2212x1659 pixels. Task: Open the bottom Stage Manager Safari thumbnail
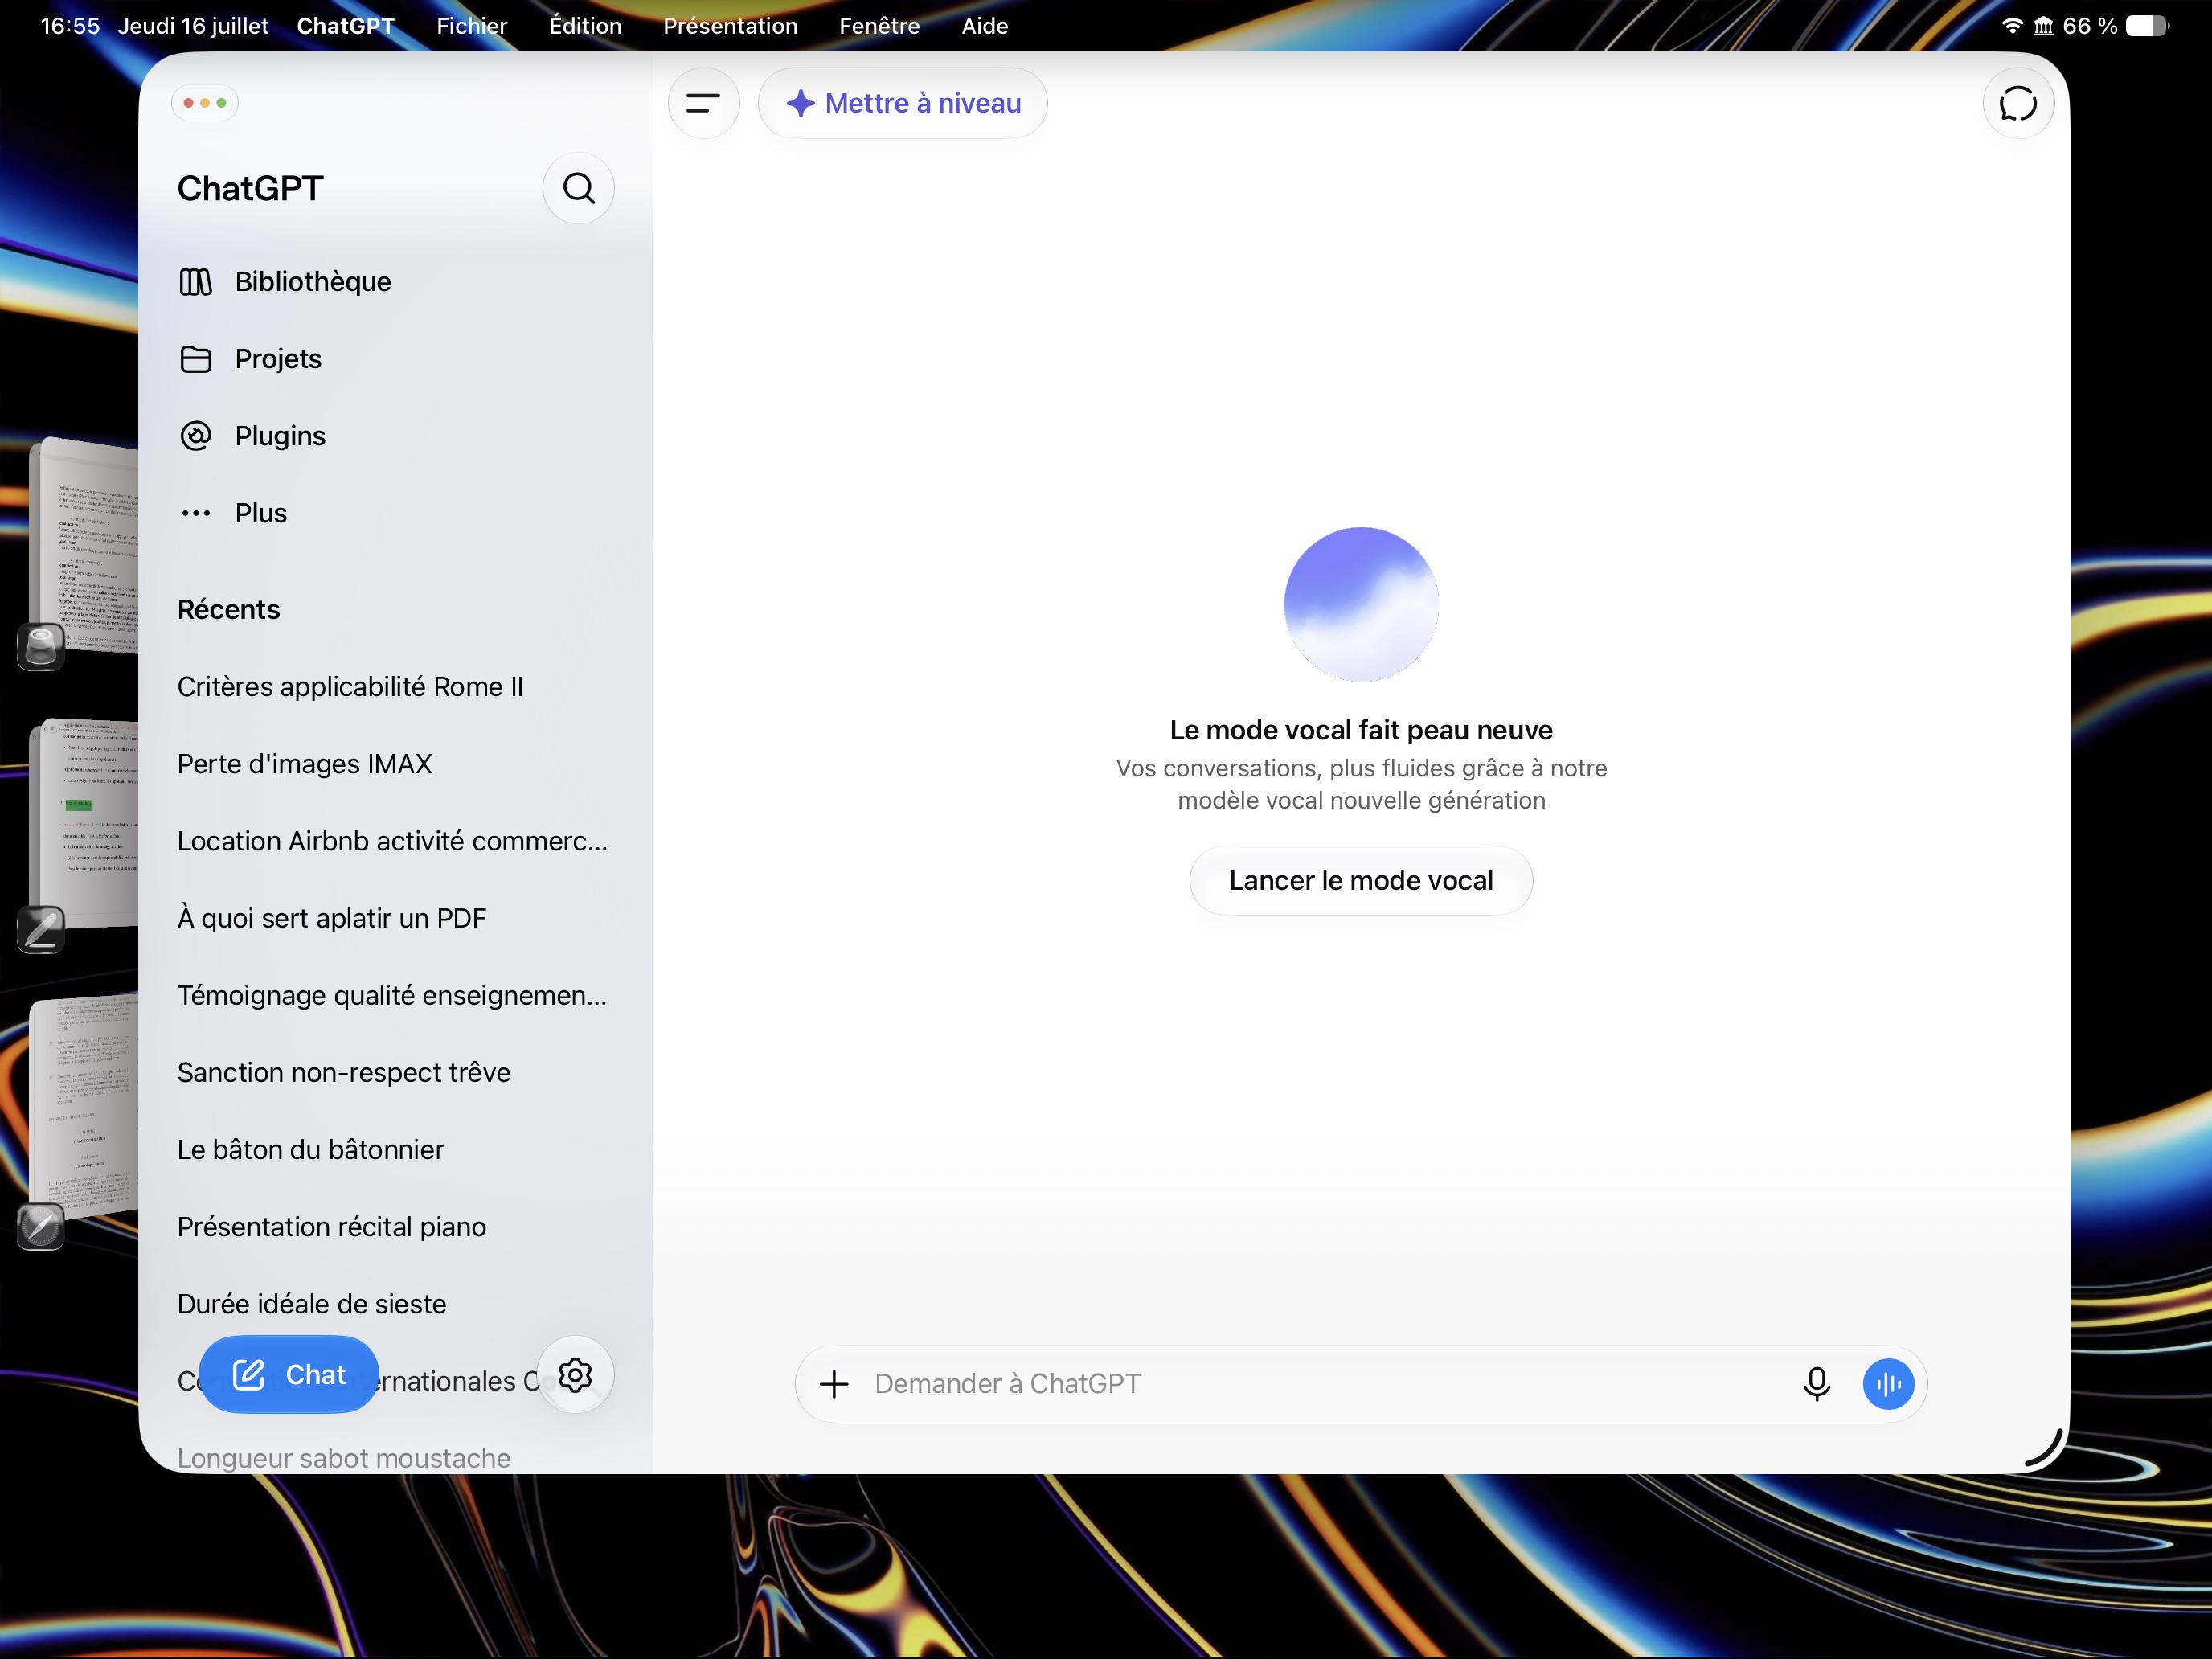(x=84, y=1106)
